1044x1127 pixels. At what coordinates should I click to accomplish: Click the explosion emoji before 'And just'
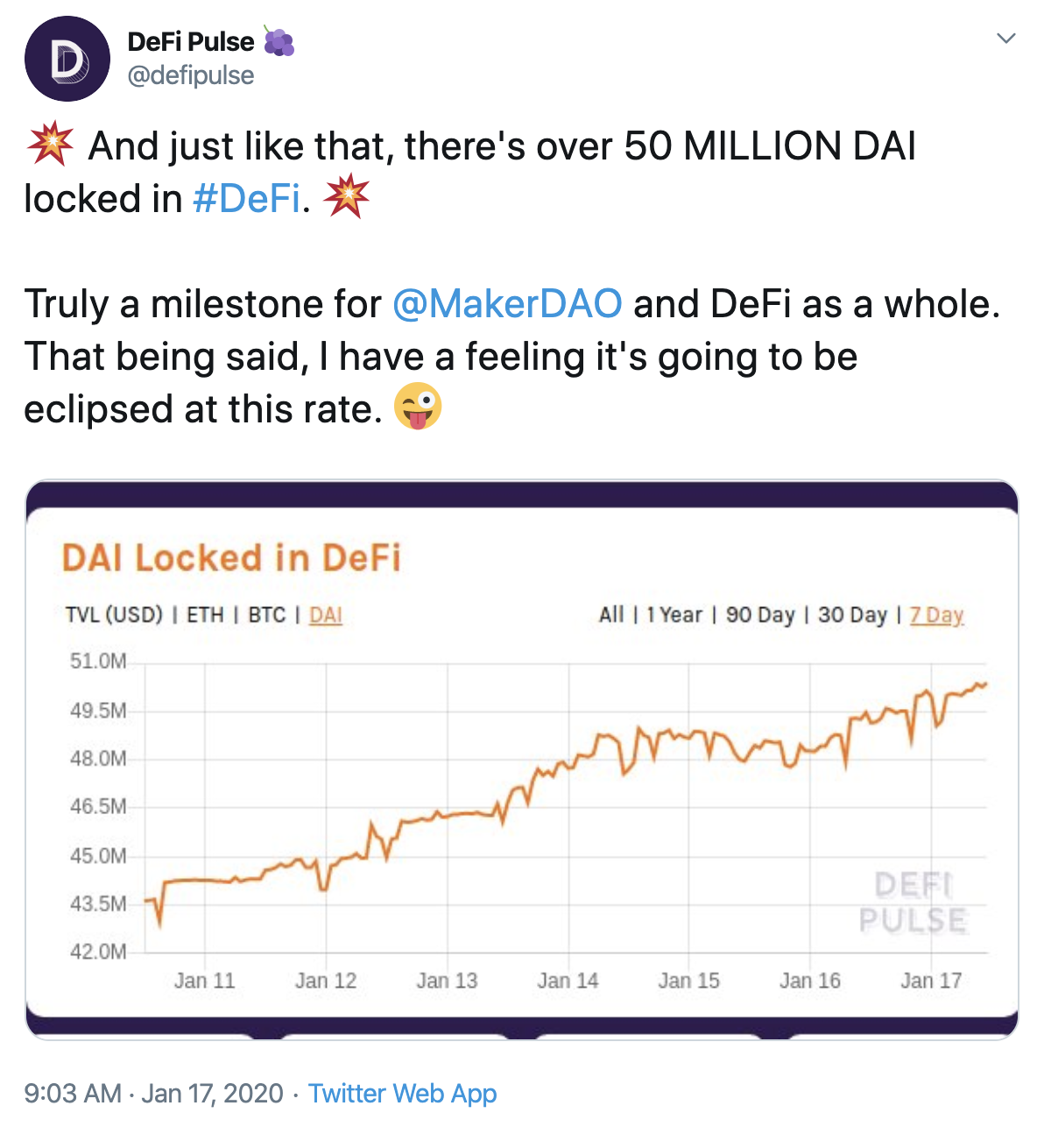(x=51, y=145)
